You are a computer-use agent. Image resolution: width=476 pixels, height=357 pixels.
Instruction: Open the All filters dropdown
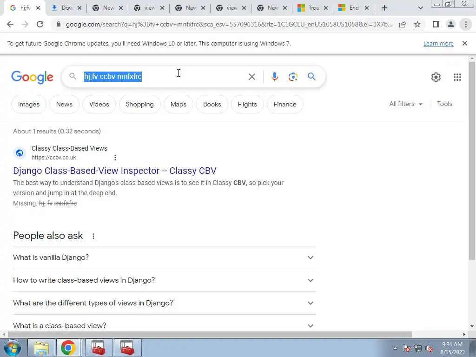coord(406,104)
